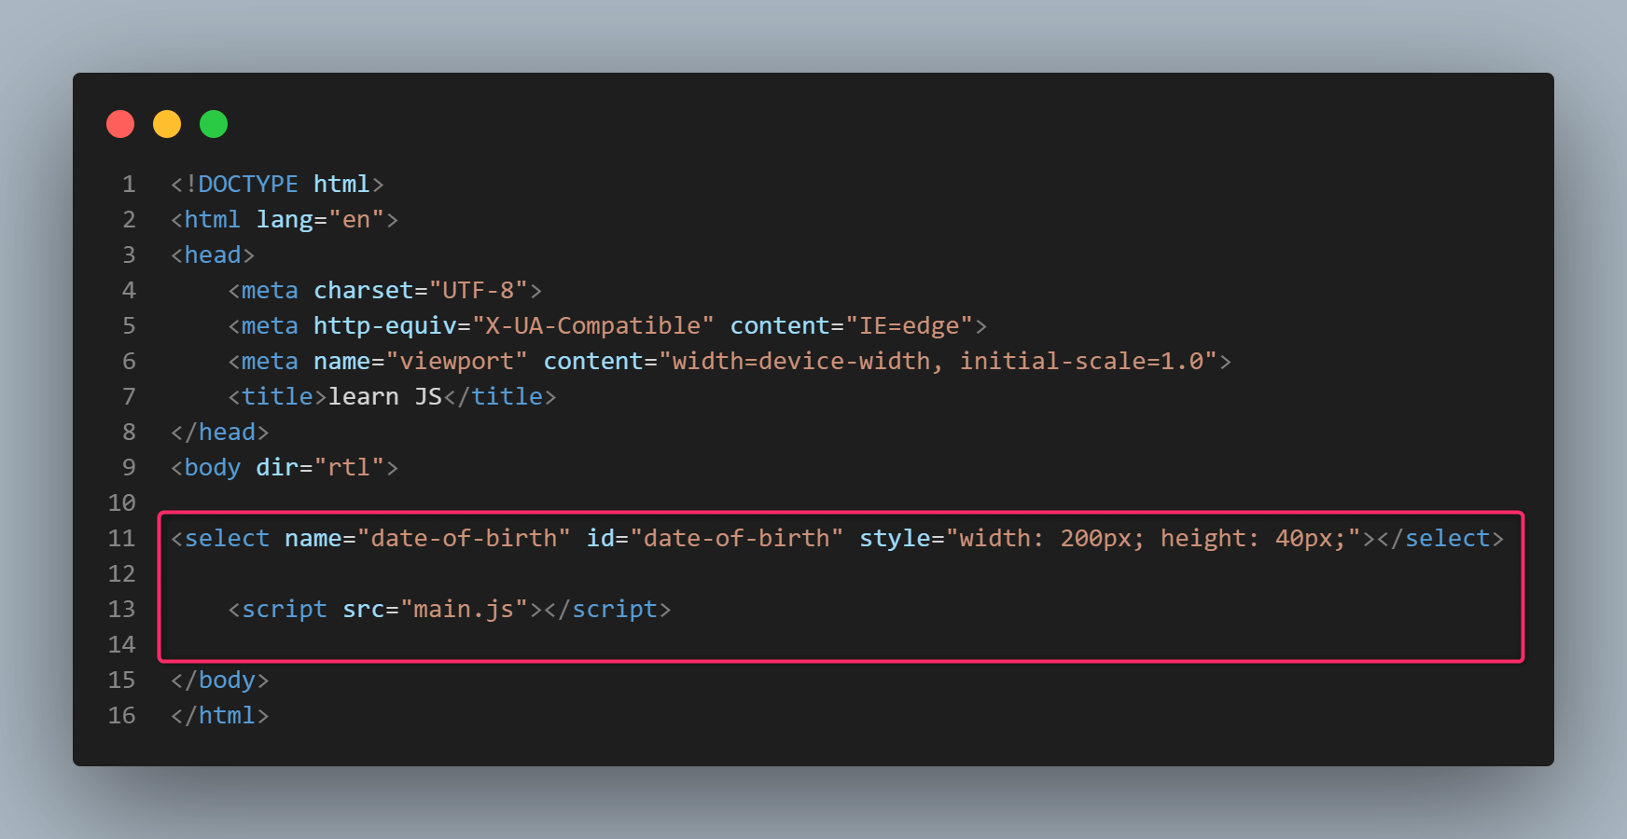Click the closing body tag
The width and height of the screenshot is (1627, 839).
tap(220, 681)
